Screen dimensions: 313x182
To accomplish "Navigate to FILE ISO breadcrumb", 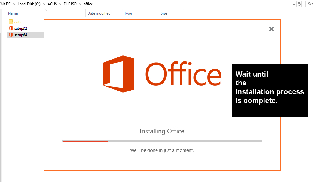I will pos(70,4).
